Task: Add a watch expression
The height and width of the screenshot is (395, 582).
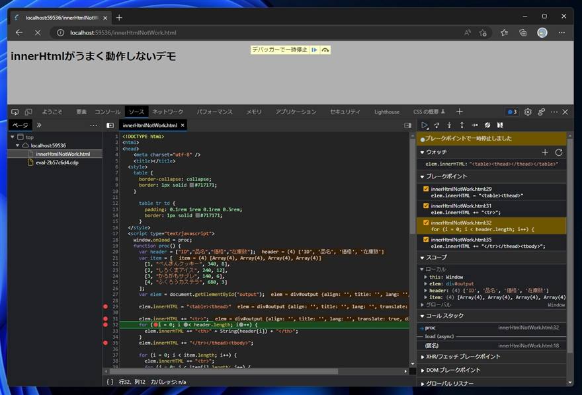Action: pyautogui.click(x=545, y=152)
